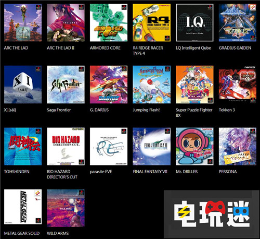Image resolution: width=260 pixels, height=239 pixels.
Task: Select the 'METAL GEAR SOLID' caption
Action: 22,233
